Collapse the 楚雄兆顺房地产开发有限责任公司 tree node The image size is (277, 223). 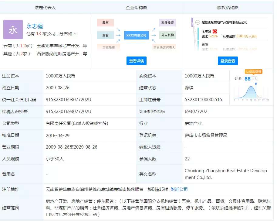(x=198, y=22)
